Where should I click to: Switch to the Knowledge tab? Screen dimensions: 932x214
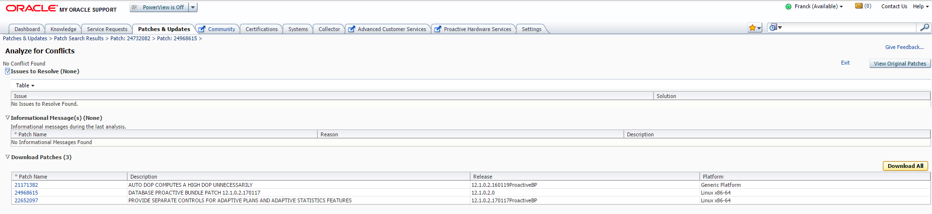tap(63, 29)
